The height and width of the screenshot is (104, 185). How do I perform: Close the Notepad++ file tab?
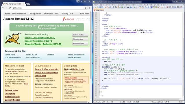[103, 10]
